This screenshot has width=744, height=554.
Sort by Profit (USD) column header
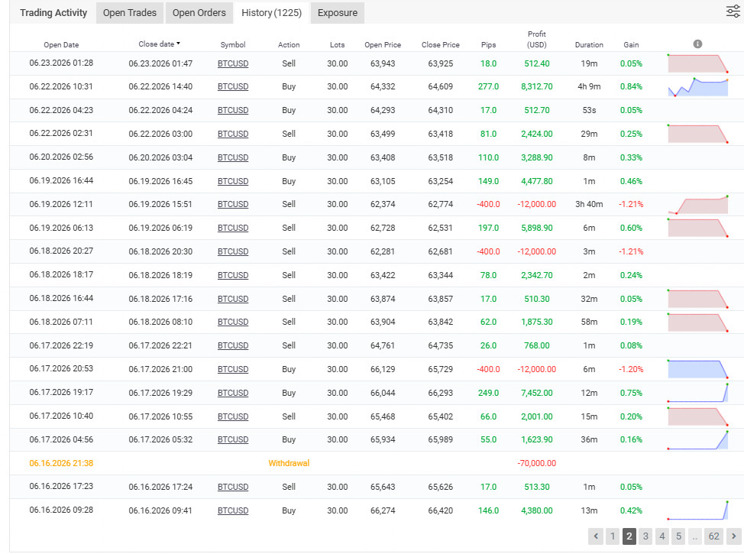pos(537,40)
